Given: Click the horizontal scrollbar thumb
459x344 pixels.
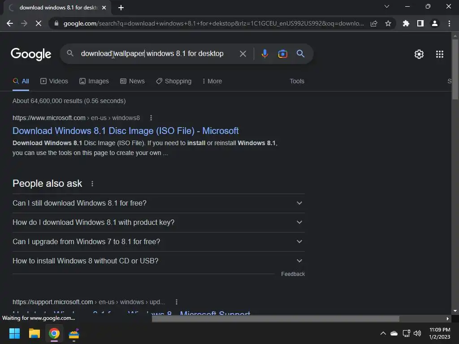Looking at the screenshot, I should [276, 318].
